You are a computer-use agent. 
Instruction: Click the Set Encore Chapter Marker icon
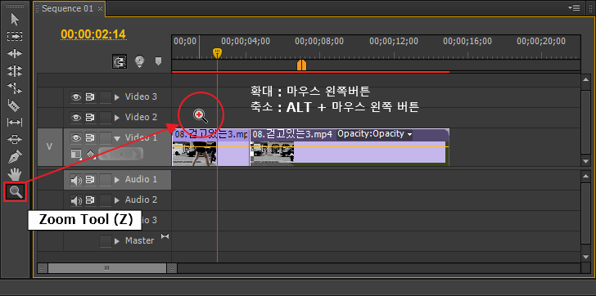pos(140,61)
